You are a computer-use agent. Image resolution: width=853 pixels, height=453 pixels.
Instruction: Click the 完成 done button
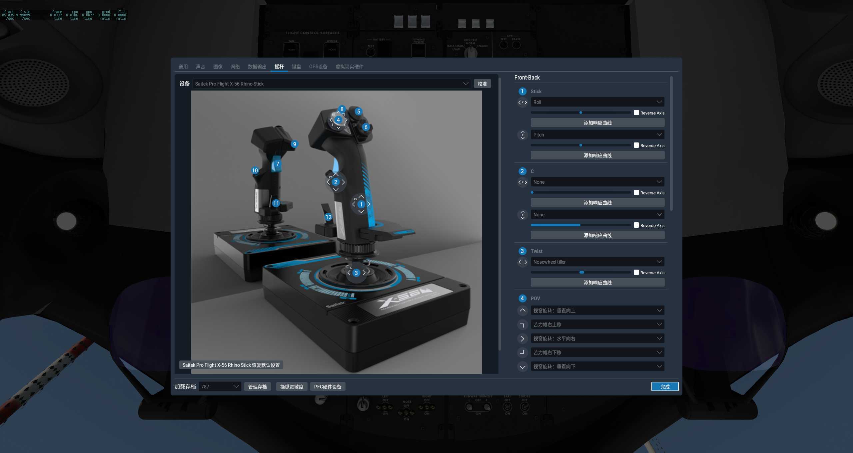click(x=665, y=387)
